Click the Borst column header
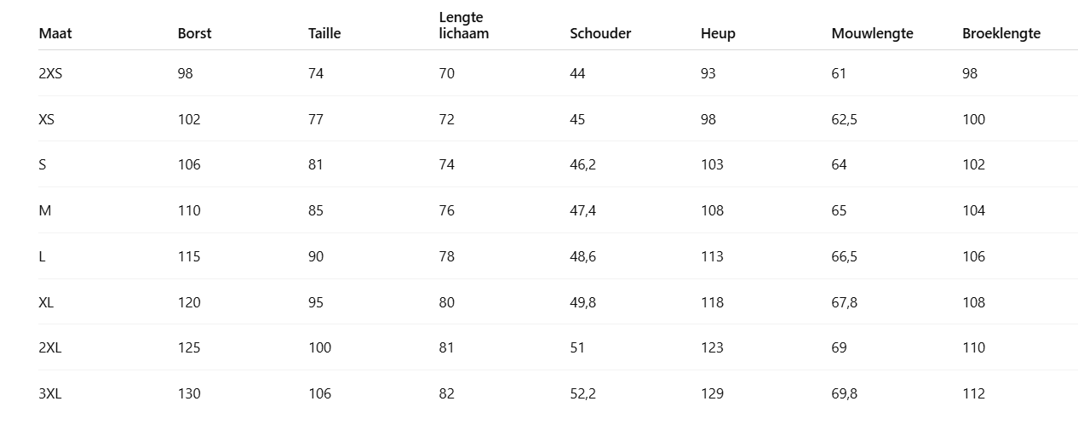The width and height of the screenshot is (1078, 430). pos(194,34)
